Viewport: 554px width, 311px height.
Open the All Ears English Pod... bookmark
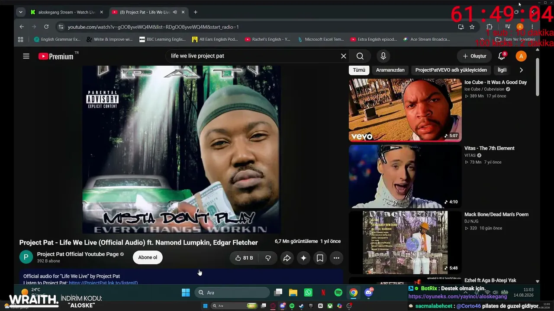click(x=215, y=39)
